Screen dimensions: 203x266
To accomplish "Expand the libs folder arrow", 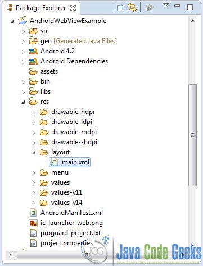I will [23, 92].
